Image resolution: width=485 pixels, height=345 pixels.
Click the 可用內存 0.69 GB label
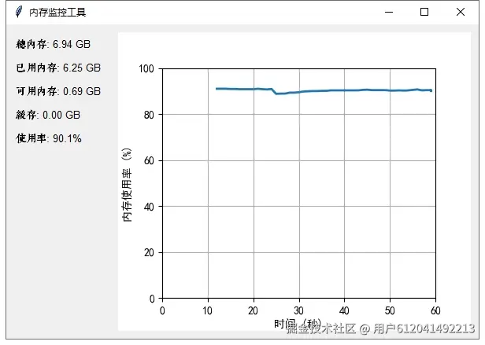(58, 91)
